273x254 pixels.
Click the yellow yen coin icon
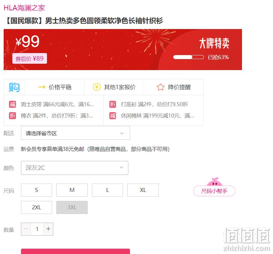click(x=97, y=87)
